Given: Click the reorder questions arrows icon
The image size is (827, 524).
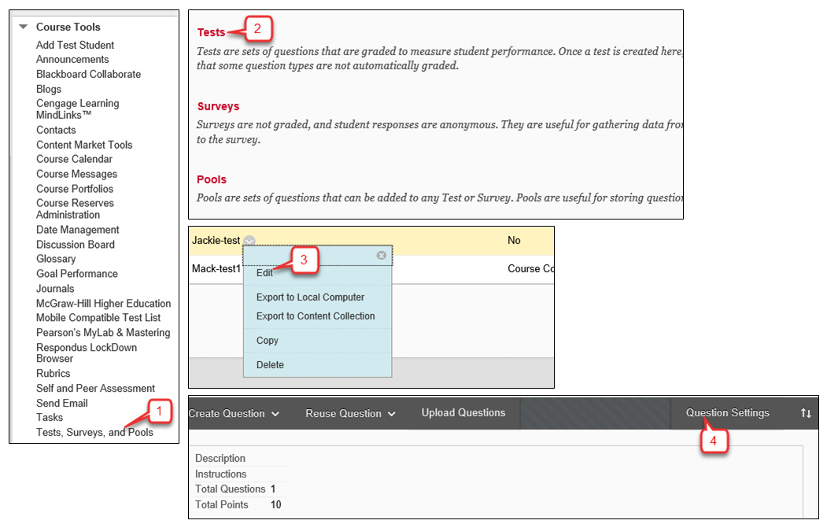Looking at the screenshot, I should coord(806,413).
